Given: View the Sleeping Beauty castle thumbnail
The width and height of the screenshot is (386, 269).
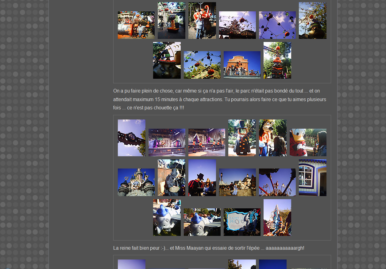Looking at the screenshot, I should [136, 182].
